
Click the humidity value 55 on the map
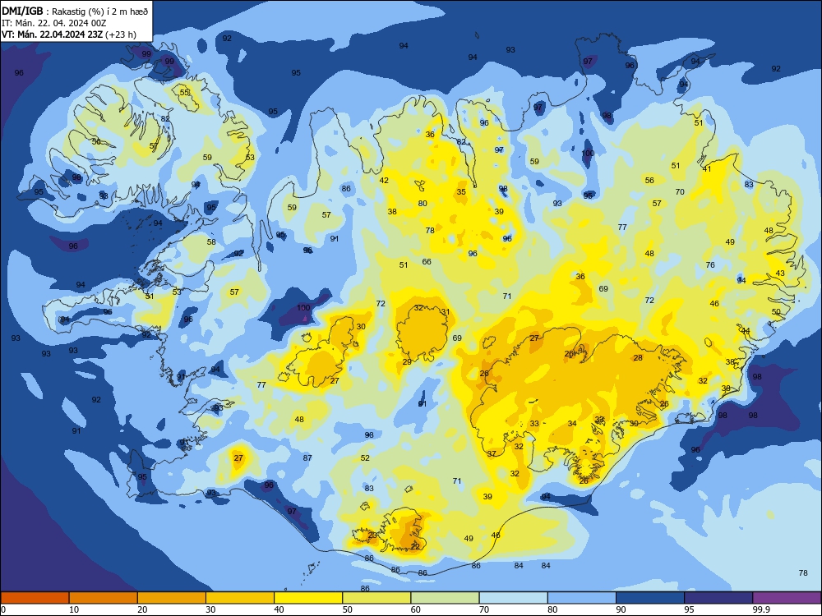[184, 92]
